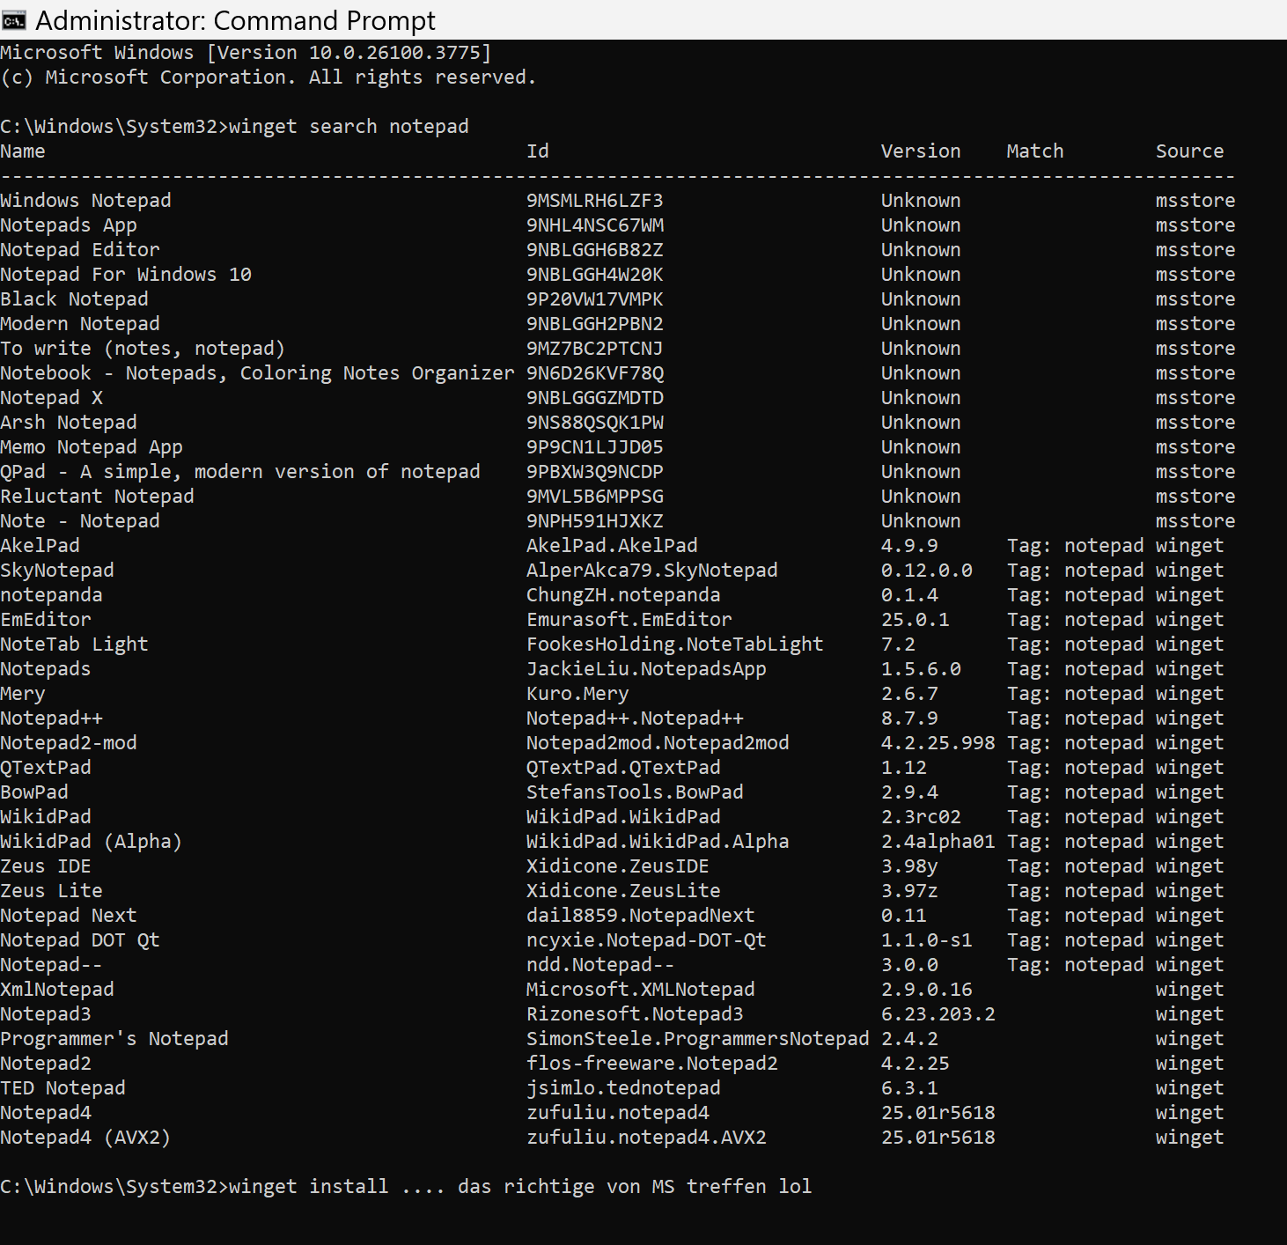The image size is (1287, 1245).
Task: Click the 'Notepad For Windows 10' entry
Action: 126,275
